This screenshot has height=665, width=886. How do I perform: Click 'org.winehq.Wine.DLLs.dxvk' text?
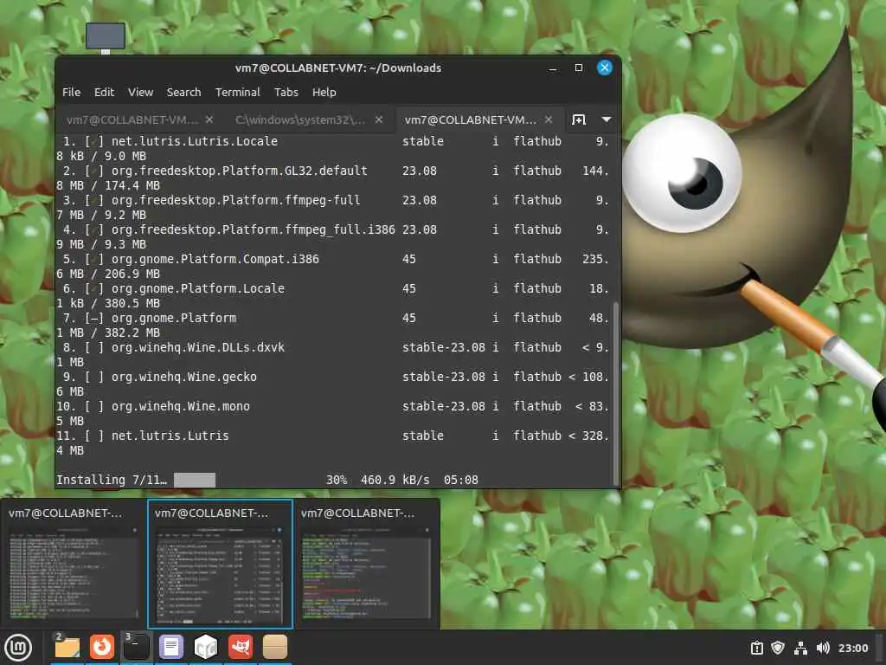pos(198,347)
